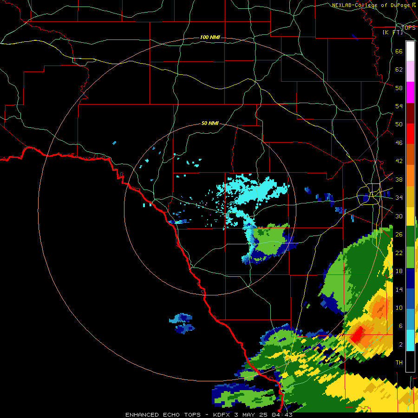Click the bright red legend swatch
The image size is (418, 418).
[x=410, y=134]
